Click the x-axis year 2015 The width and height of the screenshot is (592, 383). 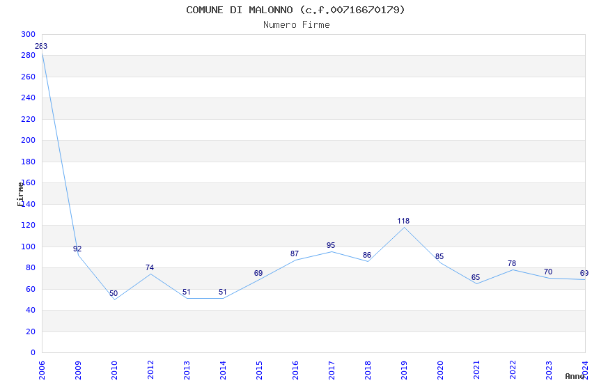coord(259,370)
